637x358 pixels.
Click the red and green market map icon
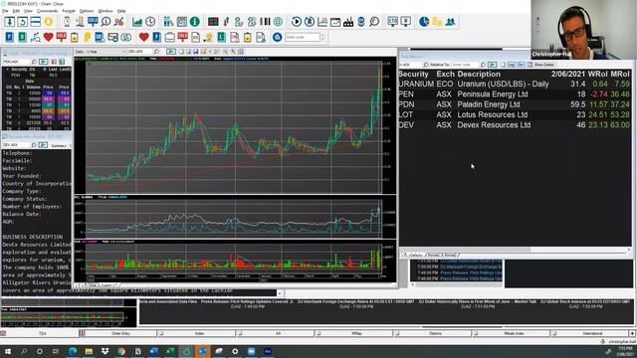[x=213, y=22]
